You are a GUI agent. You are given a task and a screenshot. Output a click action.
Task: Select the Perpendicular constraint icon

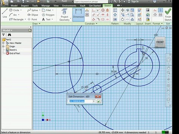98,15
